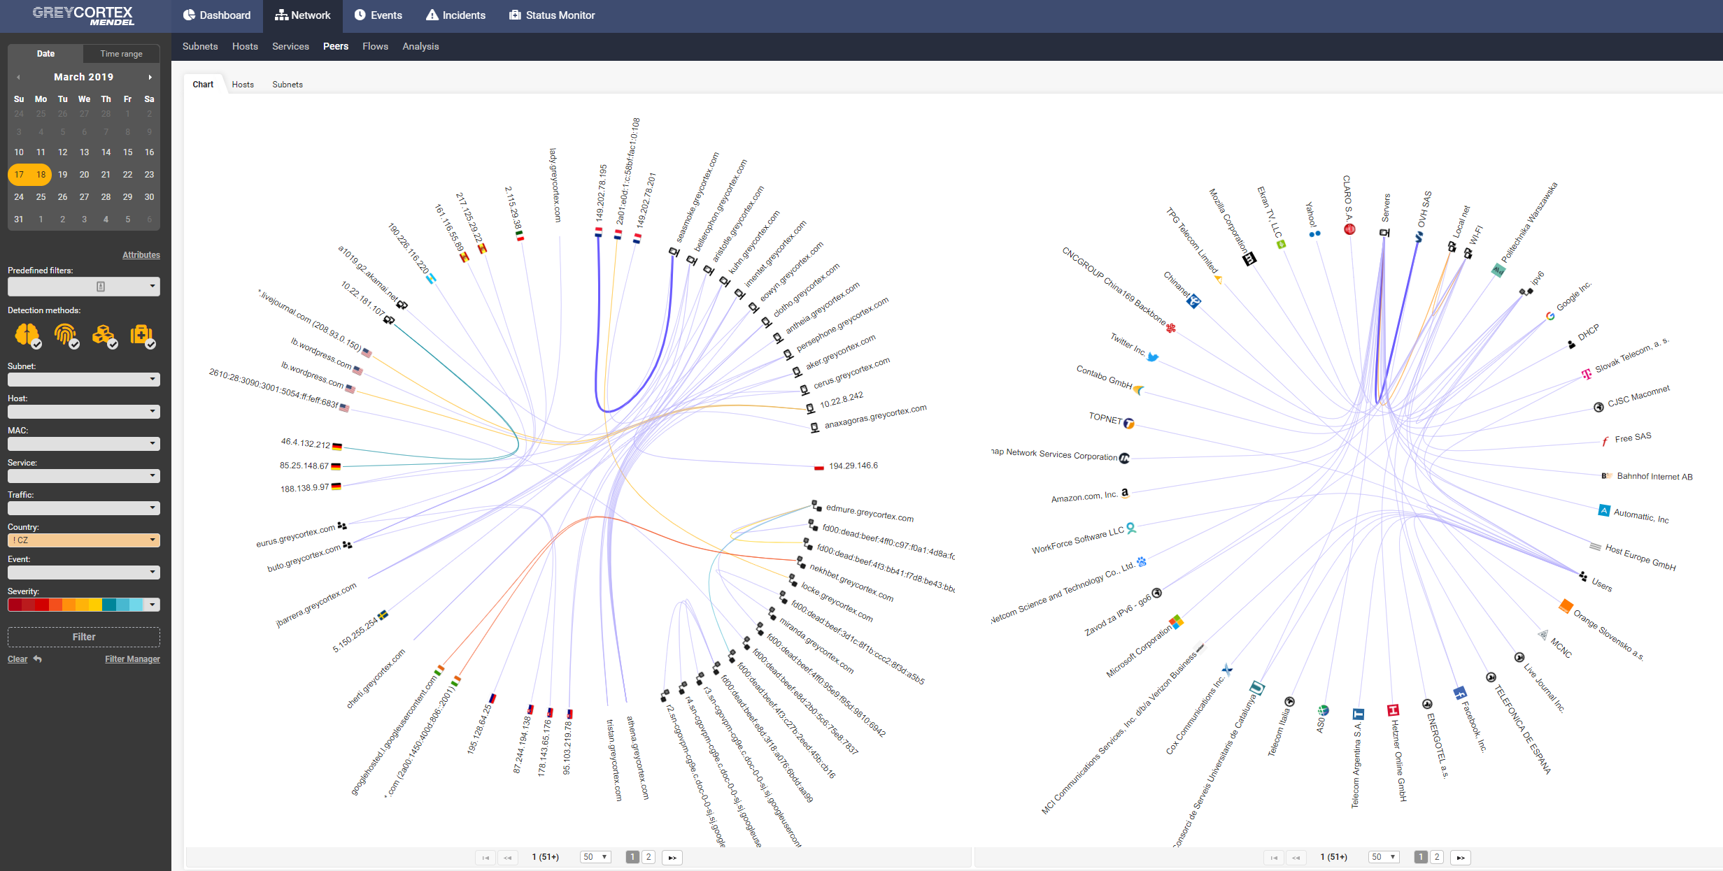
Task: Open the Incidents section
Action: tap(455, 15)
